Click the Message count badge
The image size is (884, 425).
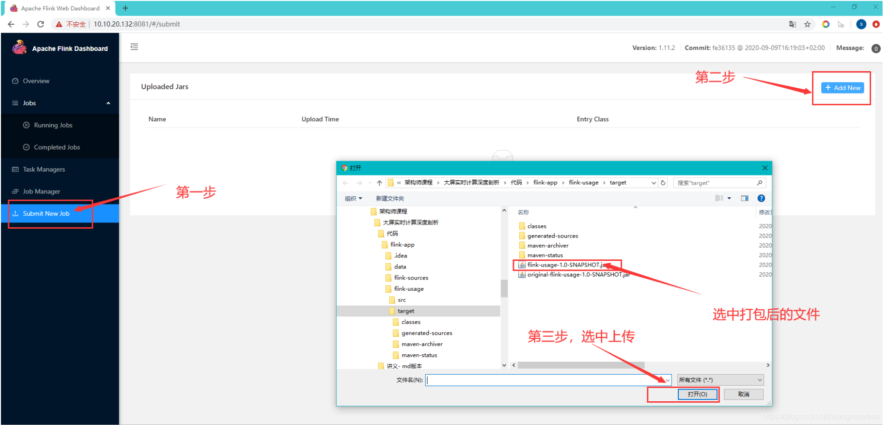point(876,48)
